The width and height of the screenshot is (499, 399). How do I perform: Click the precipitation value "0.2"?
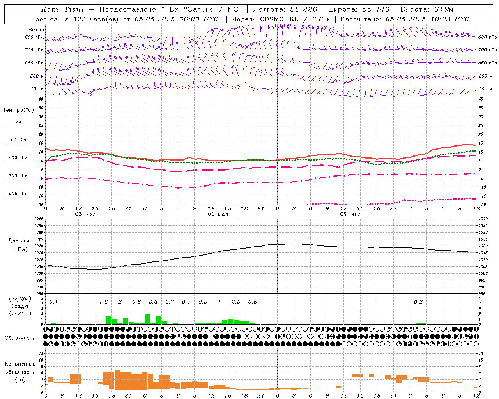(418, 302)
